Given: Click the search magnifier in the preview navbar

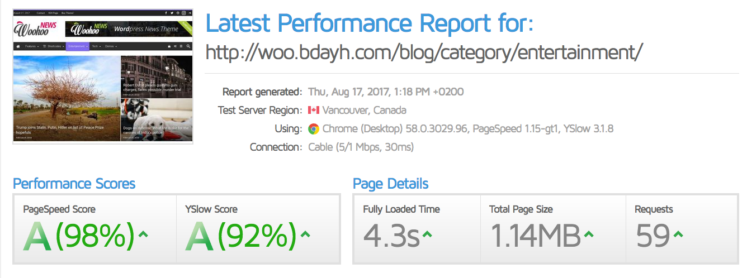Looking at the screenshot, I should (188, 46).
